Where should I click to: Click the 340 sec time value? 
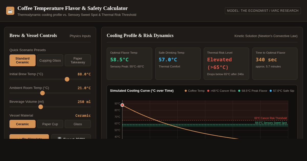click(x=266, y=60)
